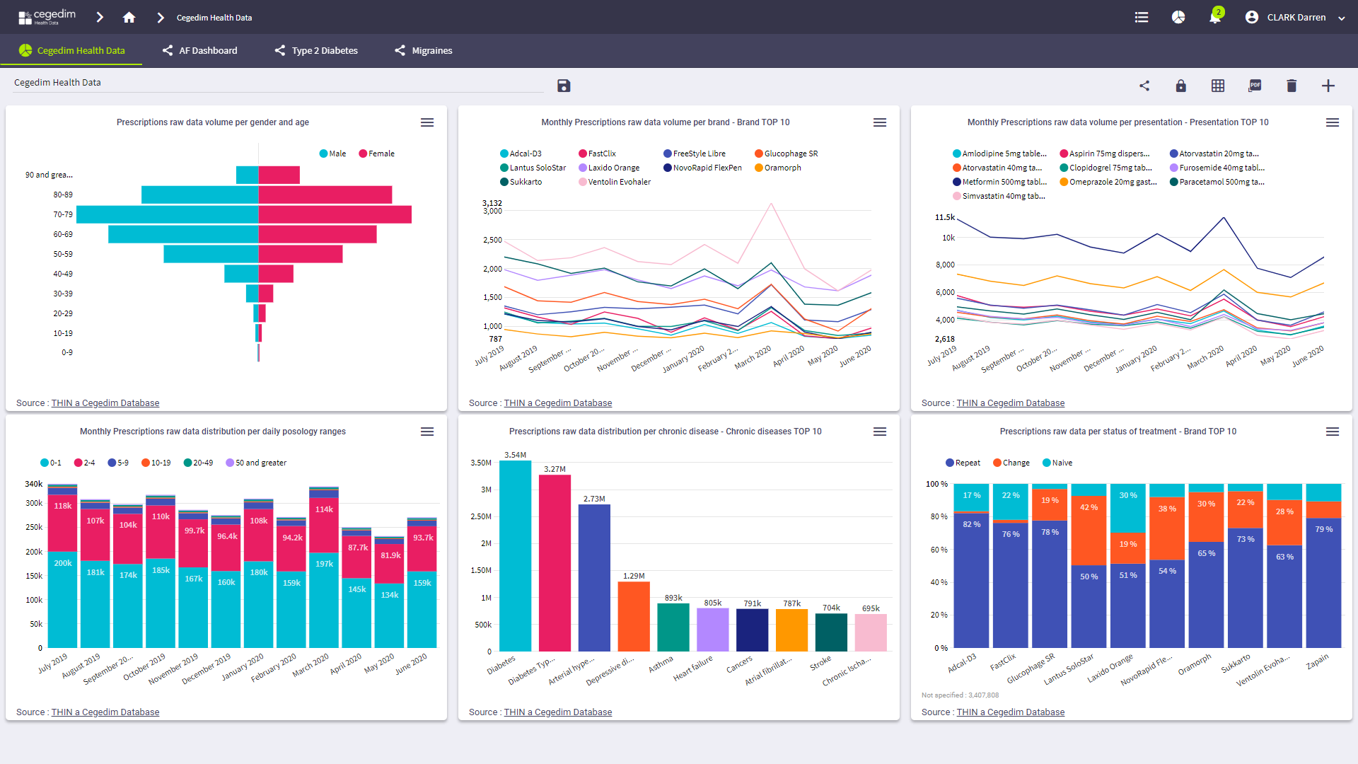
Task: Toggle Simvastatin 40mg legend entry
Action: (999, 196)
